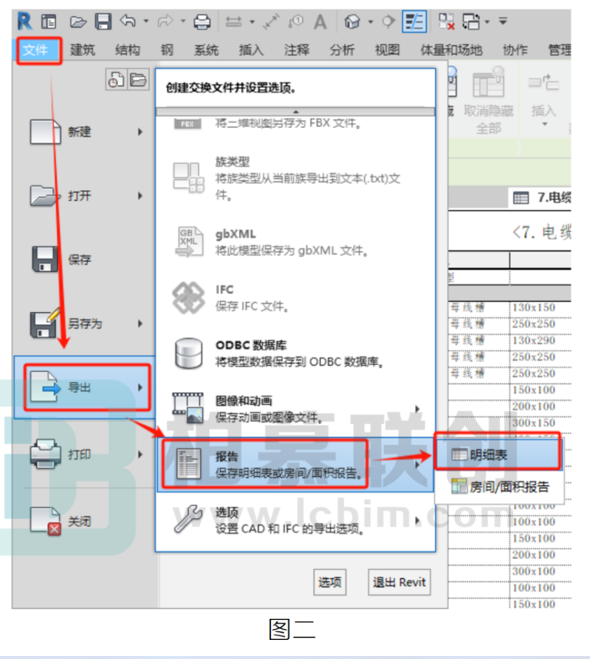
Task: Select 另存为 in the file menu
Action: pos(86,324)
